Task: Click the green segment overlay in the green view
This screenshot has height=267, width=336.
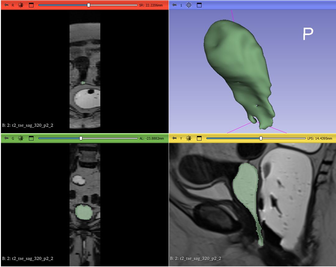Action: 84,212
